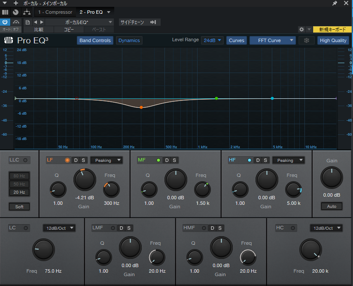The width and height of the screenshot is (353, 286).
Task: Enable Auto gain button
Action: click(x=332, y=206)
